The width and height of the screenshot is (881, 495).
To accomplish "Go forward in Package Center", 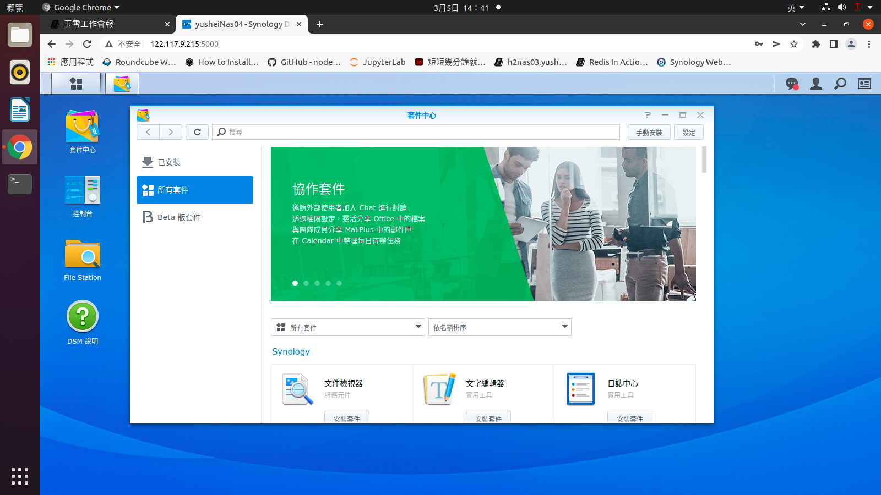I will tap(171, 132).
